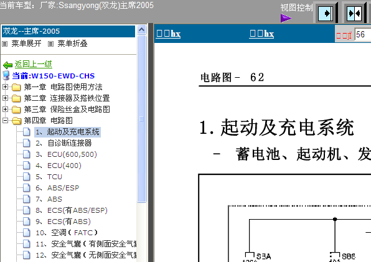Select 第一章 电路图使用方法 label
The image size is (371, 262).
[63, 87]
